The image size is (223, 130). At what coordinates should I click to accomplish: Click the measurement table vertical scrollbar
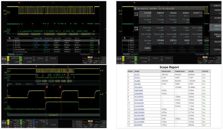pyautogui.click(x=99, y=46)
